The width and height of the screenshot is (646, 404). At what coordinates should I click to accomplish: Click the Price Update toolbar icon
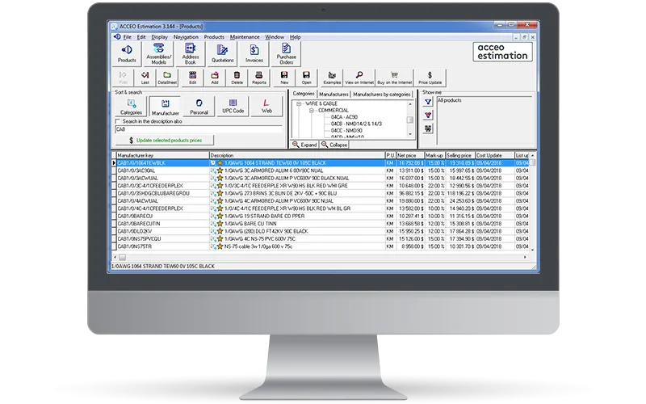coord(430,78)
